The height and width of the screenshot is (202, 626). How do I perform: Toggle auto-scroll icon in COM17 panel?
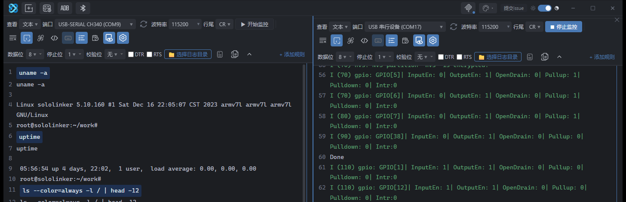337,40
